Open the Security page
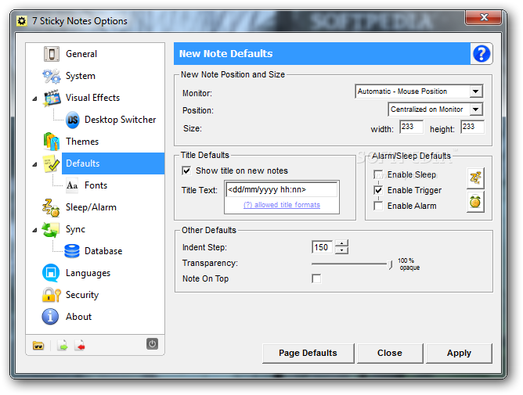This screenshot has height=395, width=523. pos(82,295)
